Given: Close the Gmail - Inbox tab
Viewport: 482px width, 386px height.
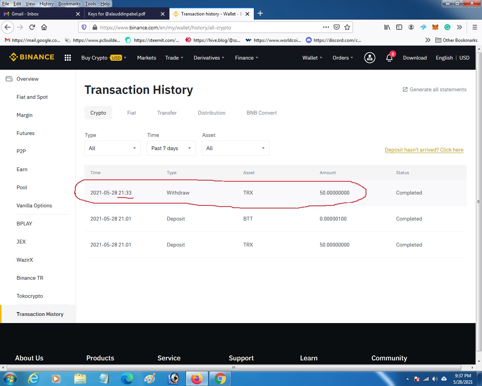Looking at the screenshot, I should 78,14.
